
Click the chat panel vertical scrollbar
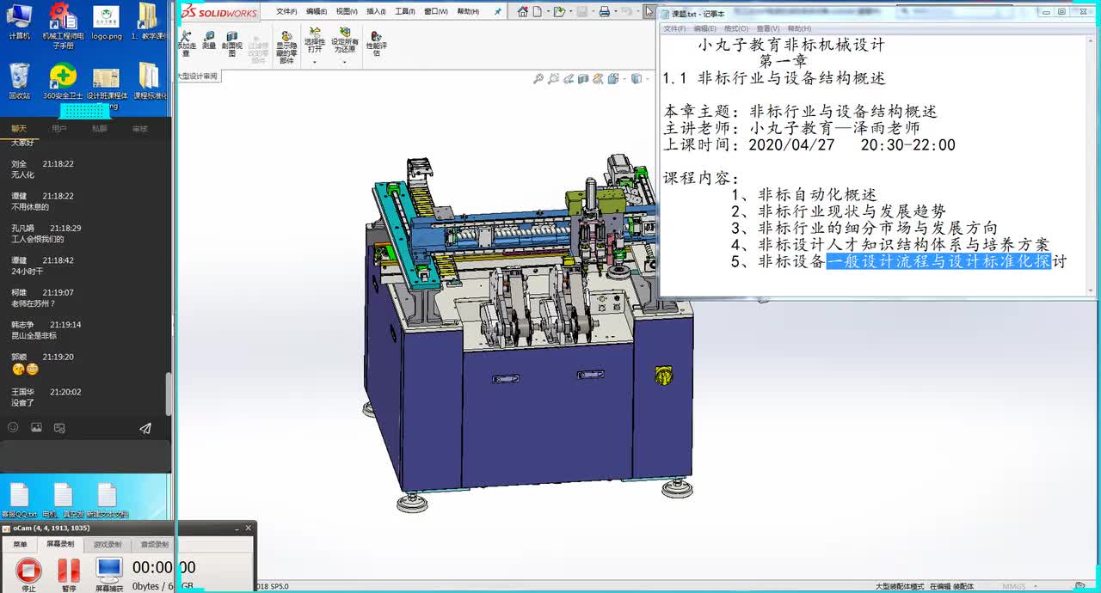pos(169,395)
